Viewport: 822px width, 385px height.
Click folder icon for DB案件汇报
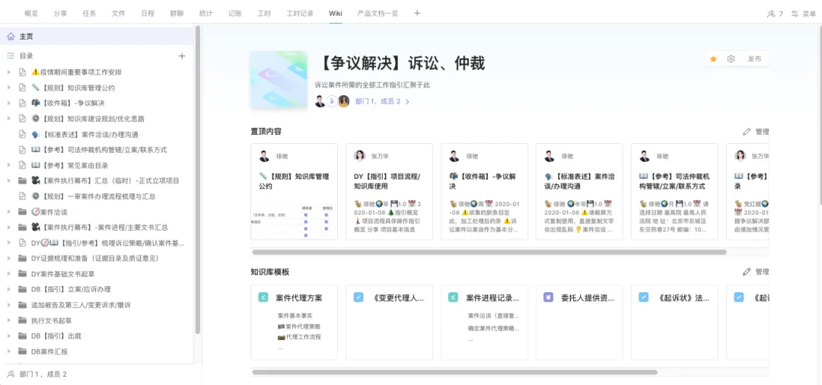click(x=22, y=352)
